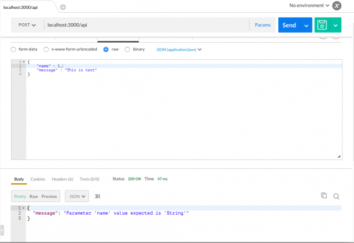Show the sidebar with the left edge arrow
This screenshot has width=354, height=243.
point(2,230)
